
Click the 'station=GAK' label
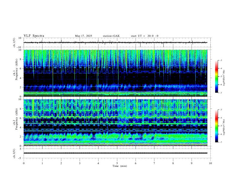[111, 36]
